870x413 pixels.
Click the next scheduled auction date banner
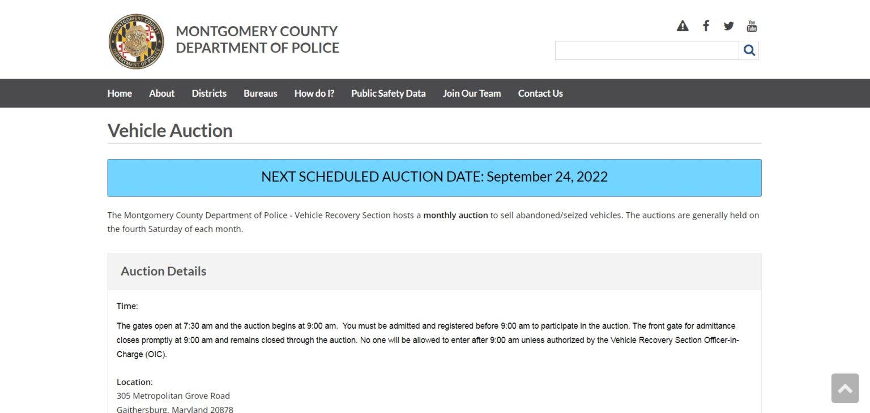coord(434,177)
